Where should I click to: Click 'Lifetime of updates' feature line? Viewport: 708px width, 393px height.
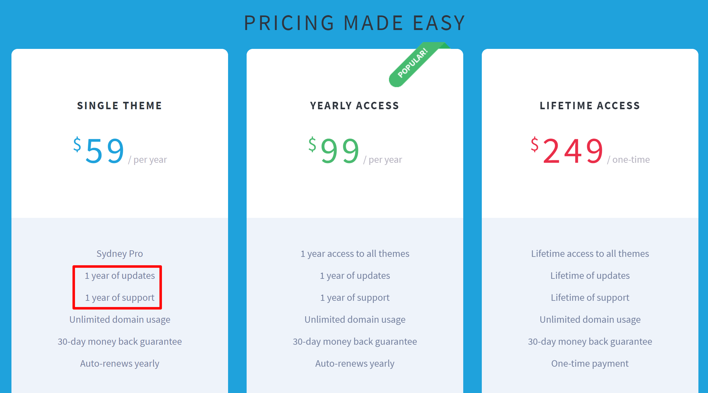point(590,276)
